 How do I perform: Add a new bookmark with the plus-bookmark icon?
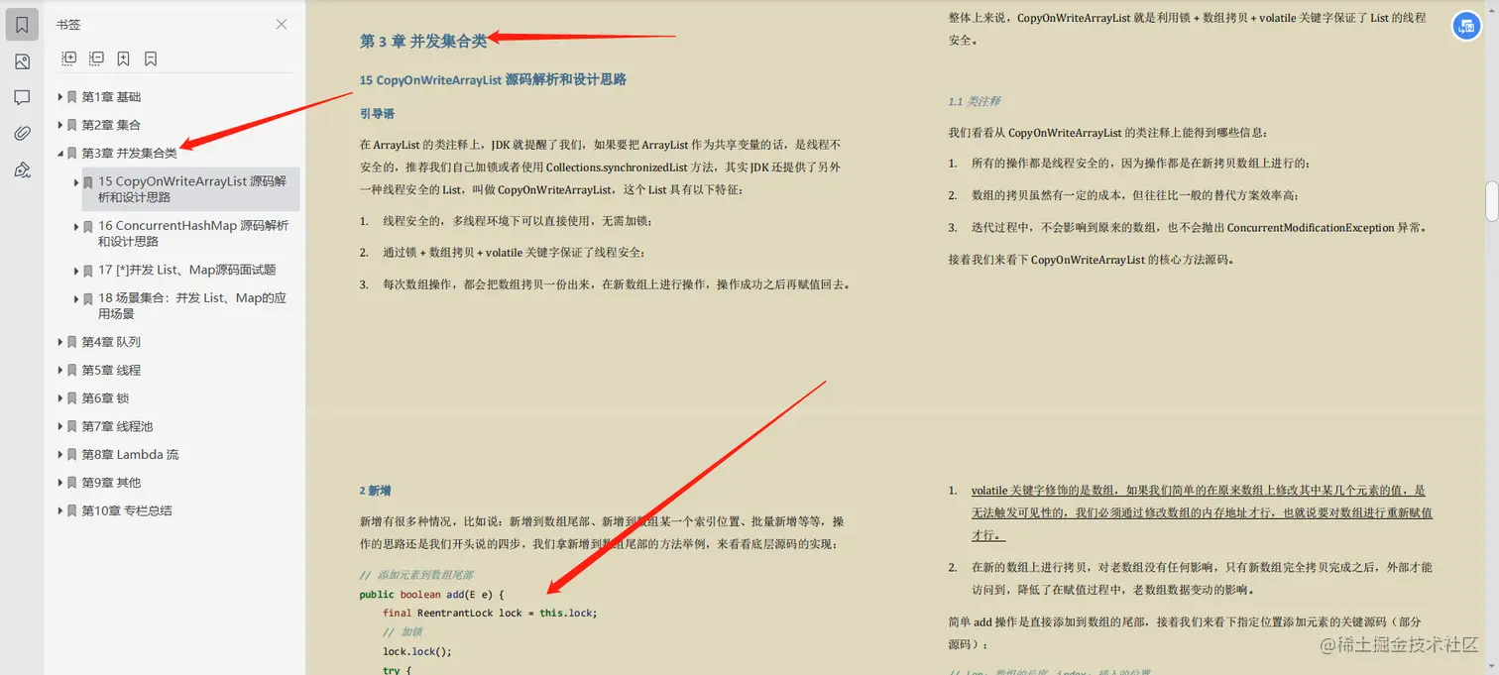[123, 57]
